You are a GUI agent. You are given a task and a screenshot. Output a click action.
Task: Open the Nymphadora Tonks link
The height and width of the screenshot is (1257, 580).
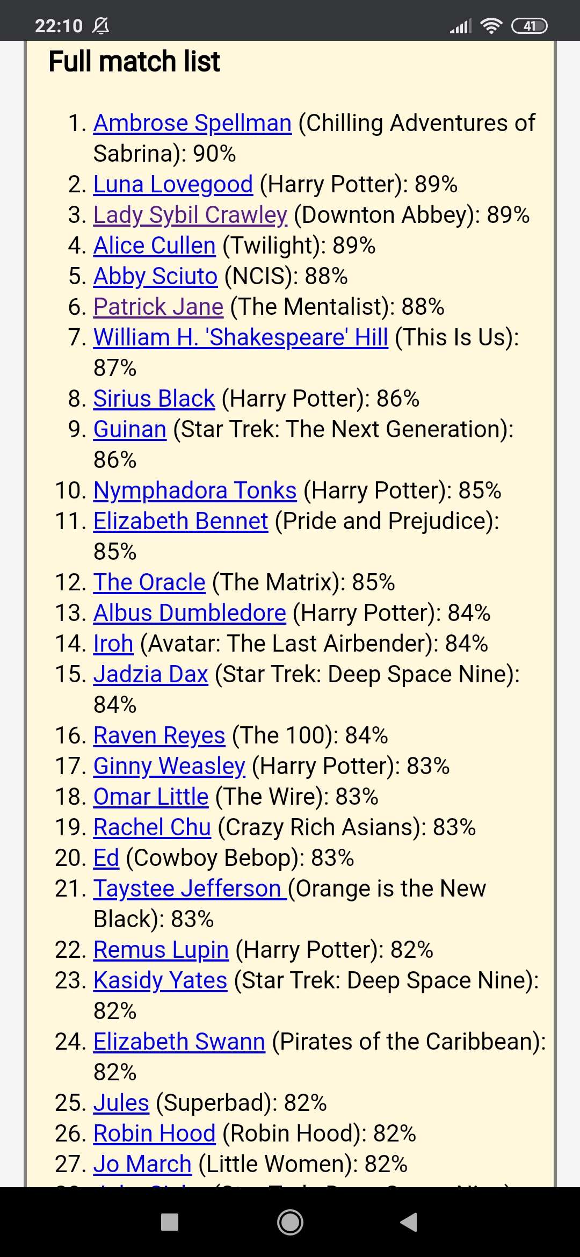click(x=195, y=490)
